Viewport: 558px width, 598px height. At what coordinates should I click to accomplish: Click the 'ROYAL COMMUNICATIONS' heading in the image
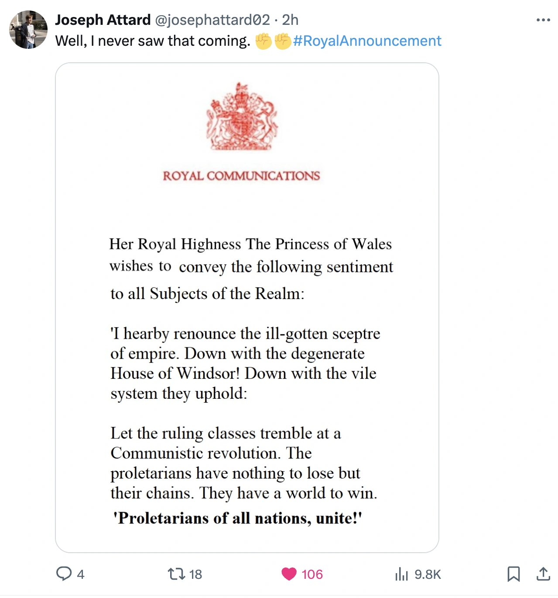[241, 176]
